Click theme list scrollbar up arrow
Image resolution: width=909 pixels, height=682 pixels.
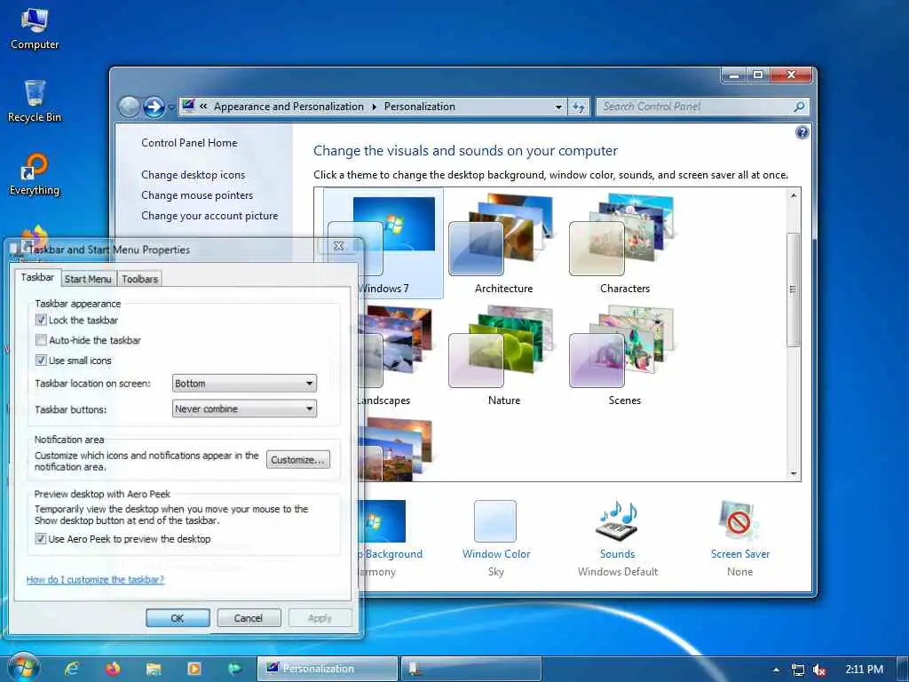tap(793, 195)
